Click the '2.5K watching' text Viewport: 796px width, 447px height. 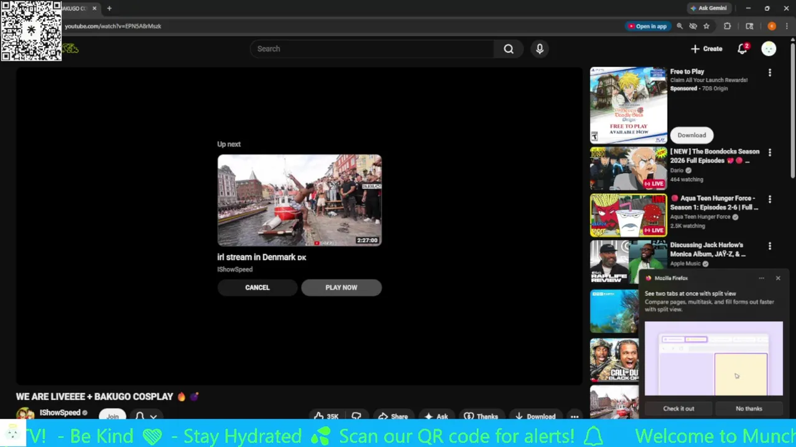(688, 226)
